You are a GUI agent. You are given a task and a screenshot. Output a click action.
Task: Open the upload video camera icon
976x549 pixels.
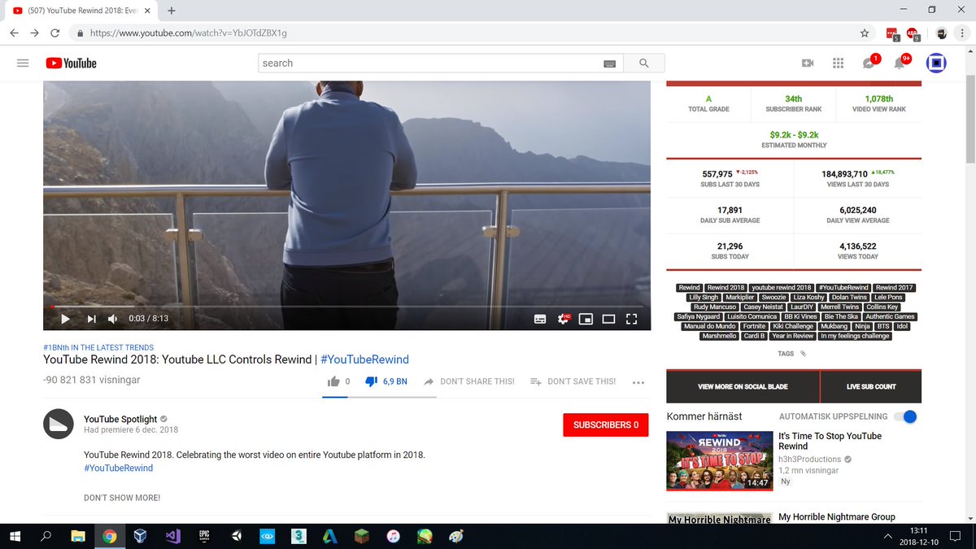pos(808,63)
